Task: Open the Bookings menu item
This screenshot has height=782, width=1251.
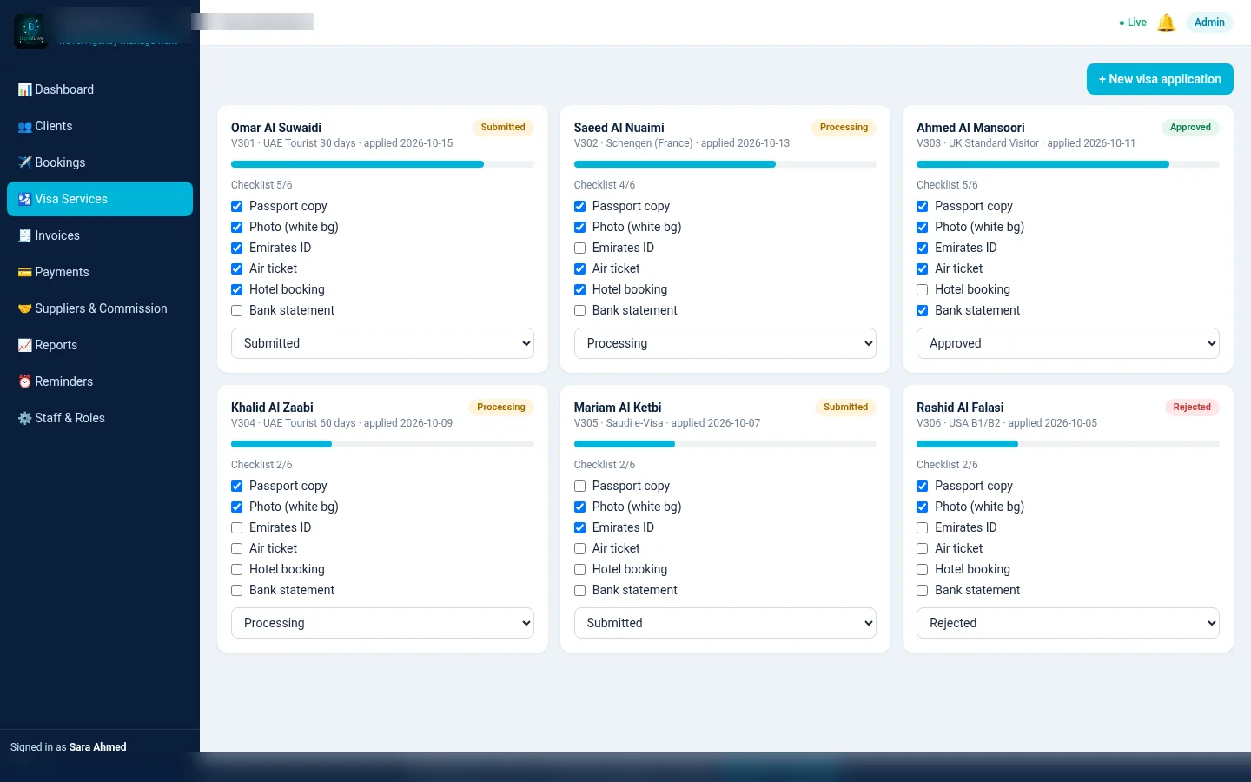Action: point(100,162)
